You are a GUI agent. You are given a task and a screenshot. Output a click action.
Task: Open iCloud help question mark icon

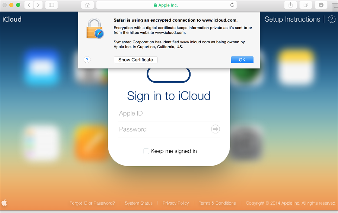332,19
